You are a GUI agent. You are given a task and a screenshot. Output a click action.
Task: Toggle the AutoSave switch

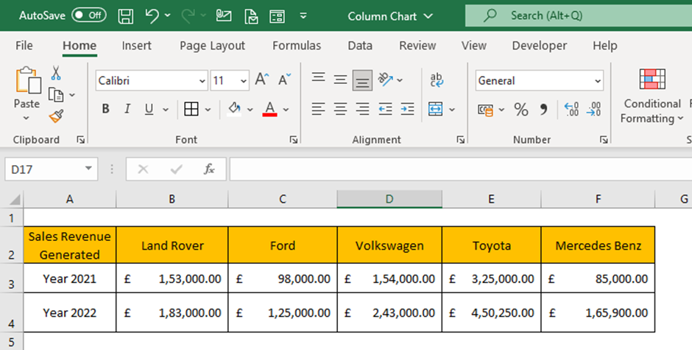tap(89, 15)
